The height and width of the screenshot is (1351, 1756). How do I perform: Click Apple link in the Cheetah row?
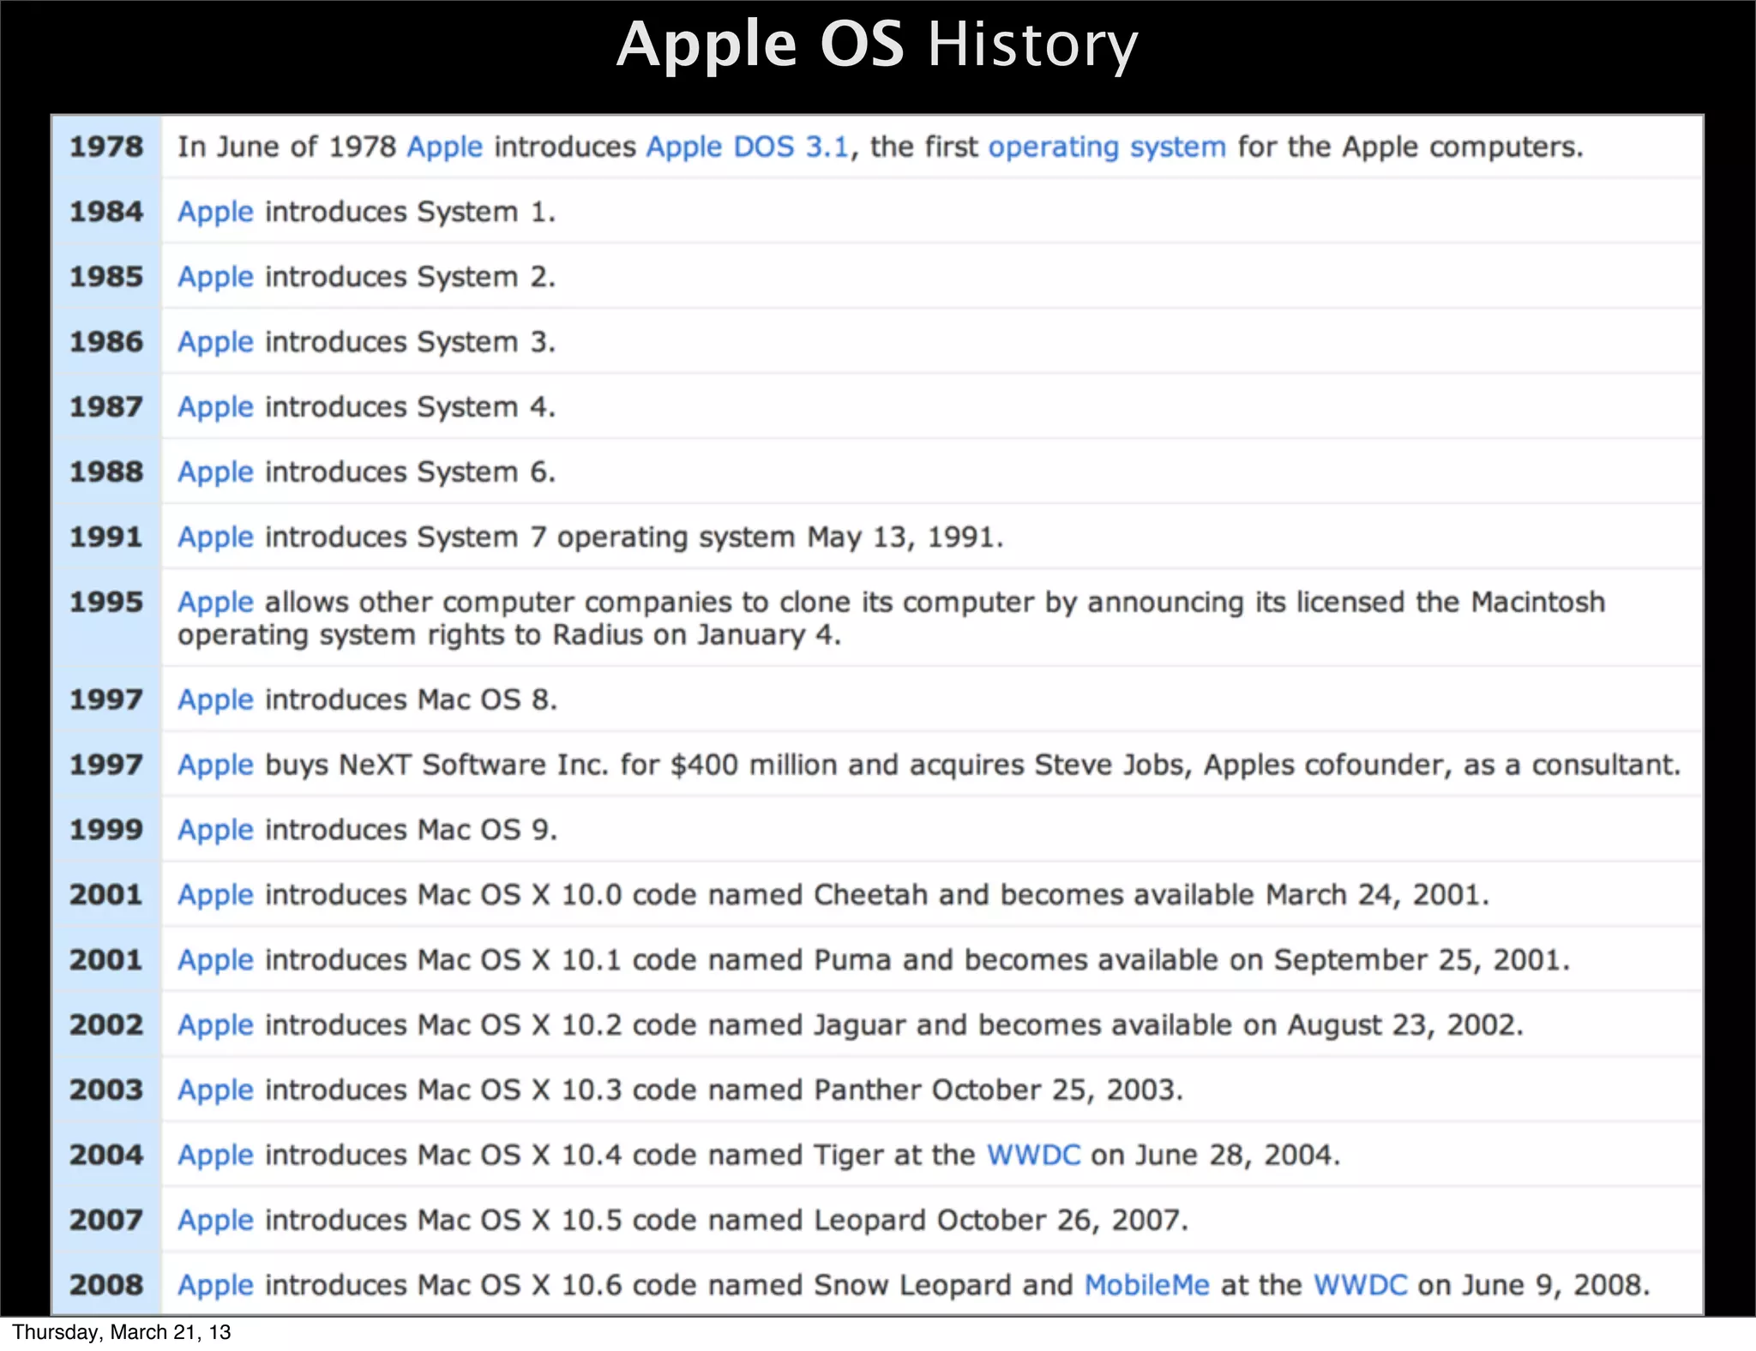pos(215,897)
